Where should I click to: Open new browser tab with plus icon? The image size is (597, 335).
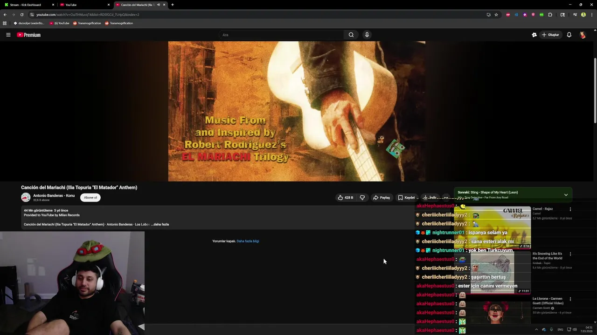(x=172, y=5)
